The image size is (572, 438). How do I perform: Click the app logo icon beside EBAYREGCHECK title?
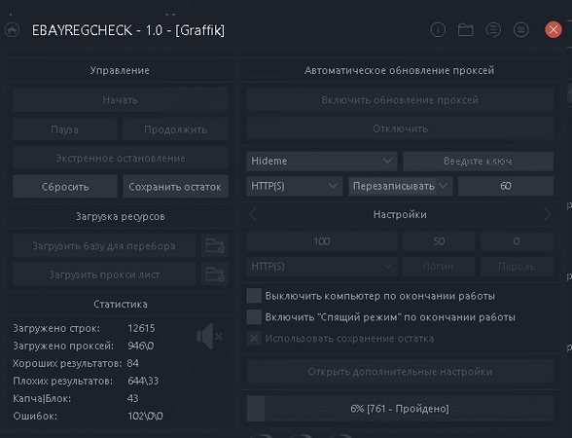tap(12, 30)
